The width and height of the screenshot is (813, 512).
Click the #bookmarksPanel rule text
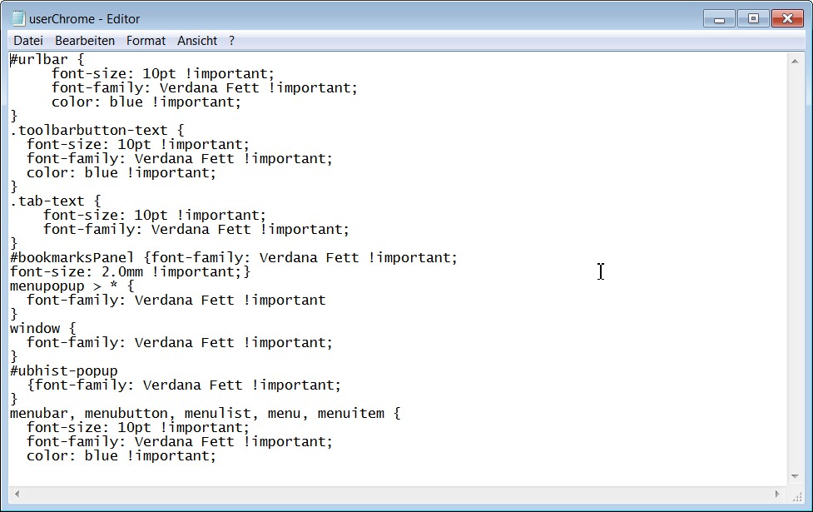[233, 257]
